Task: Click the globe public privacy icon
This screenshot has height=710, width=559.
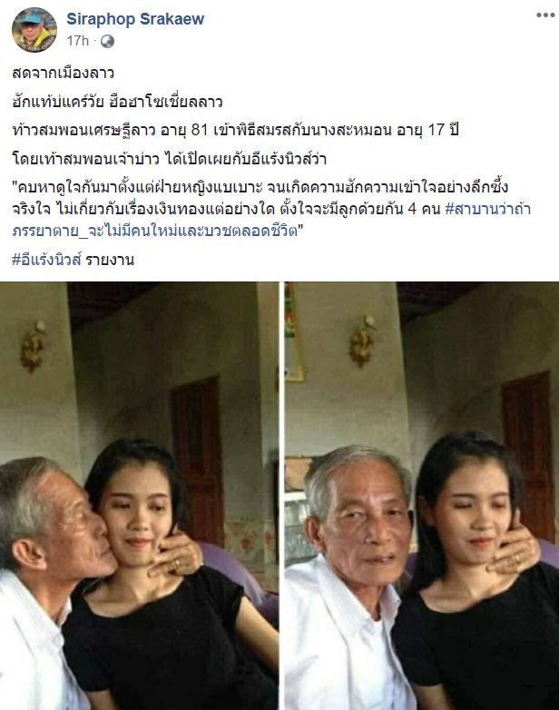Action: tap(107, 41)
